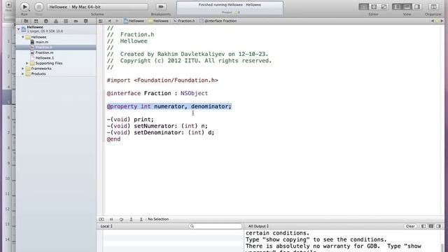Expand the Frameworks group
Screen dimensions: 448x252
pos(23,69)
